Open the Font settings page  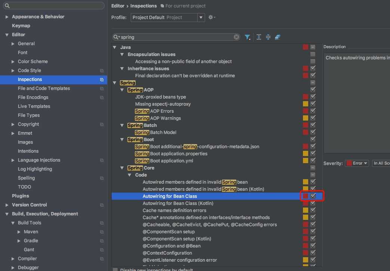[x=23, y=53]
